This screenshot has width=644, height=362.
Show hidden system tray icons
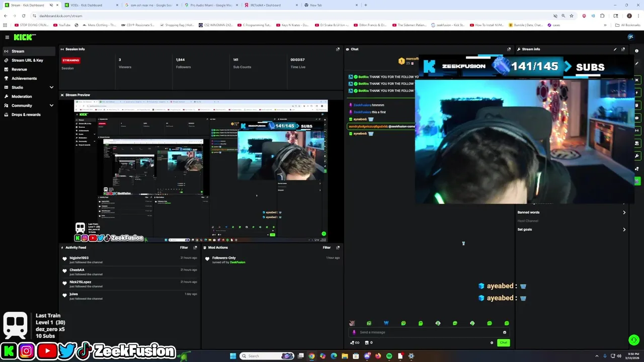pyautogui.click(x=597, y=356)
